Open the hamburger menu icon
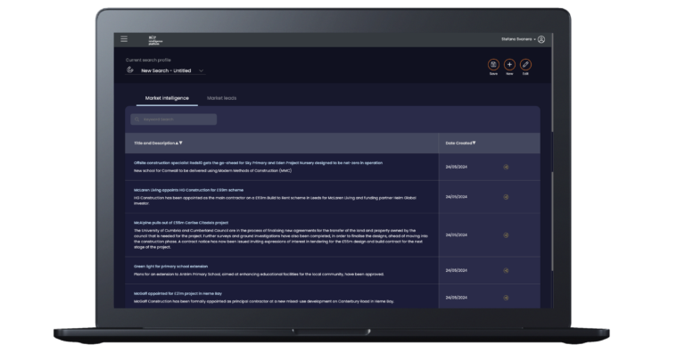This screenshot has width=685, height=353. pyautogui.click(x=124, y=39)
